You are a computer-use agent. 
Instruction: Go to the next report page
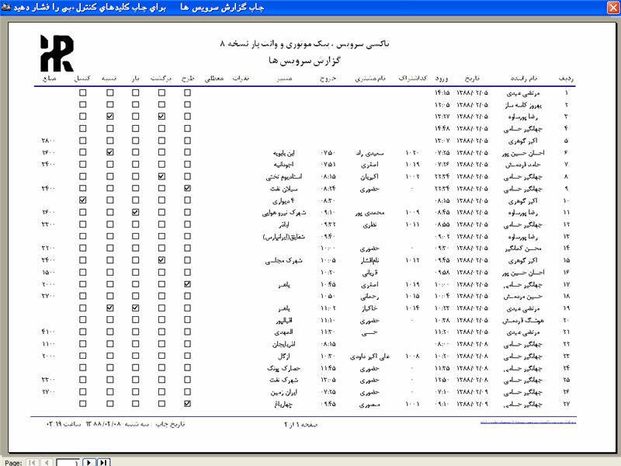89,462
